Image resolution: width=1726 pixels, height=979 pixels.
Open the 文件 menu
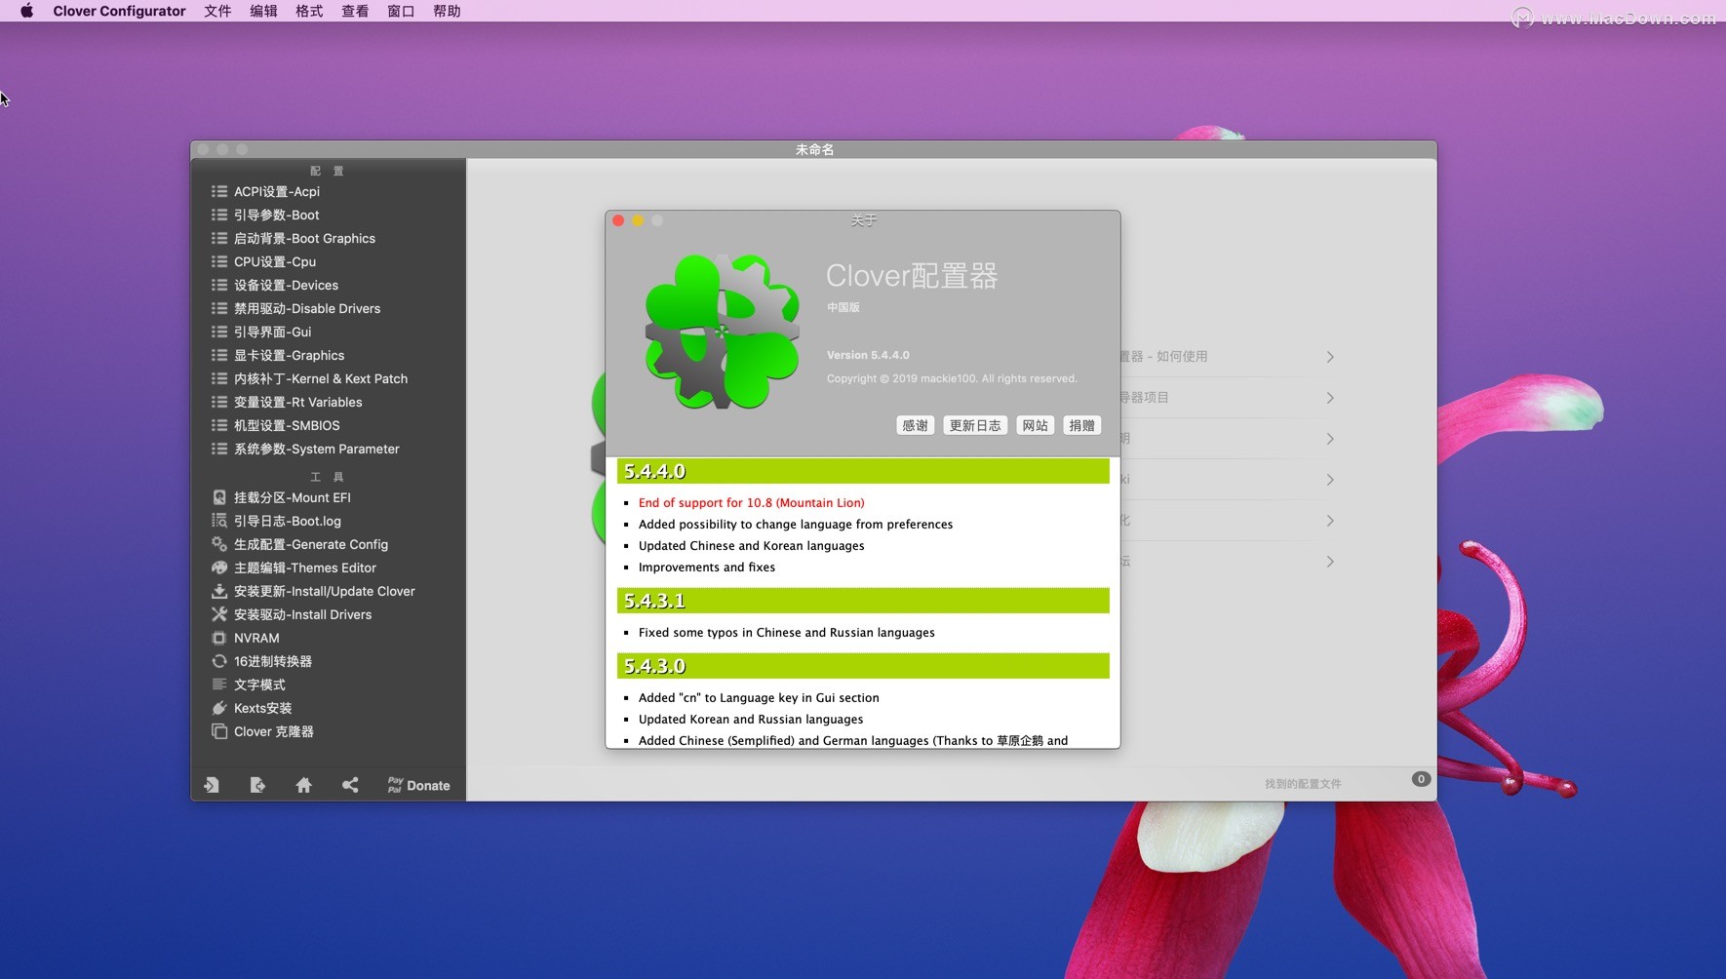217,11
